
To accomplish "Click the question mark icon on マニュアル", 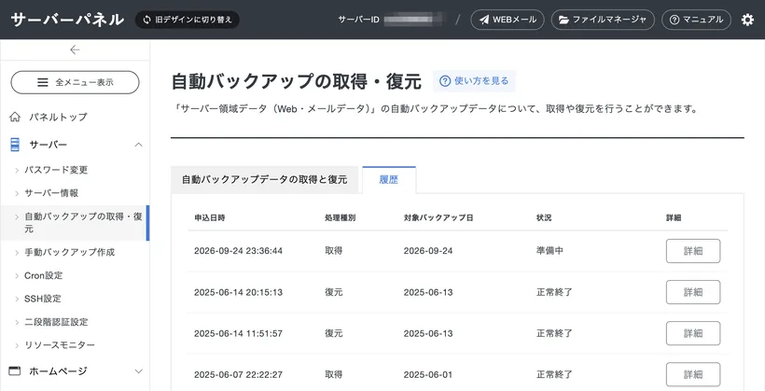I will coord(675,20).
